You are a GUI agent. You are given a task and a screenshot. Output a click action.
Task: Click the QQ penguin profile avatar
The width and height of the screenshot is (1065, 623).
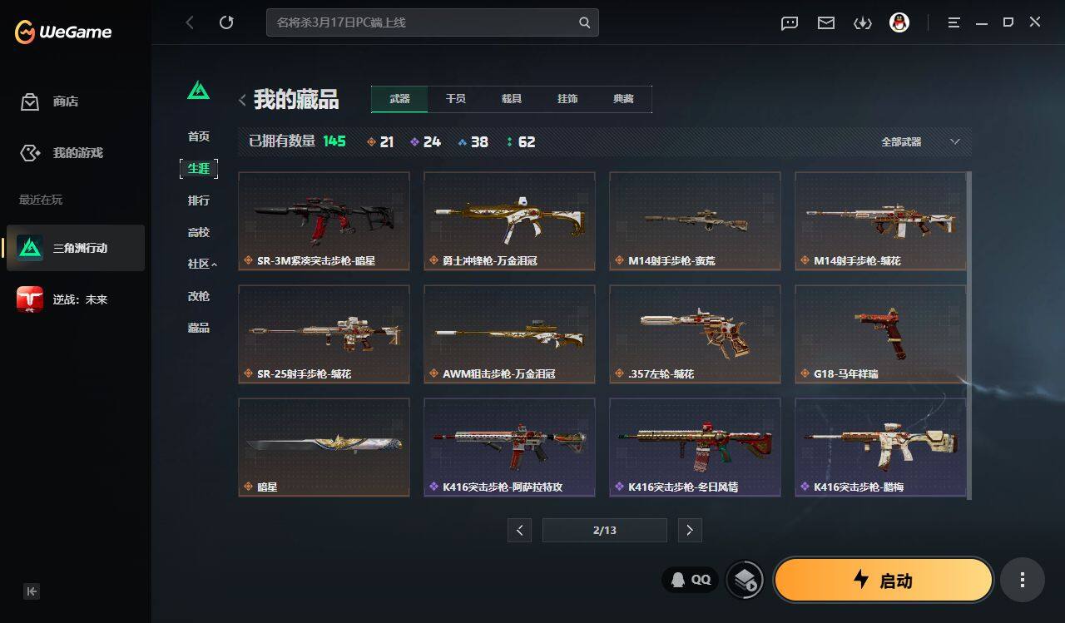[x=899, y=22]
